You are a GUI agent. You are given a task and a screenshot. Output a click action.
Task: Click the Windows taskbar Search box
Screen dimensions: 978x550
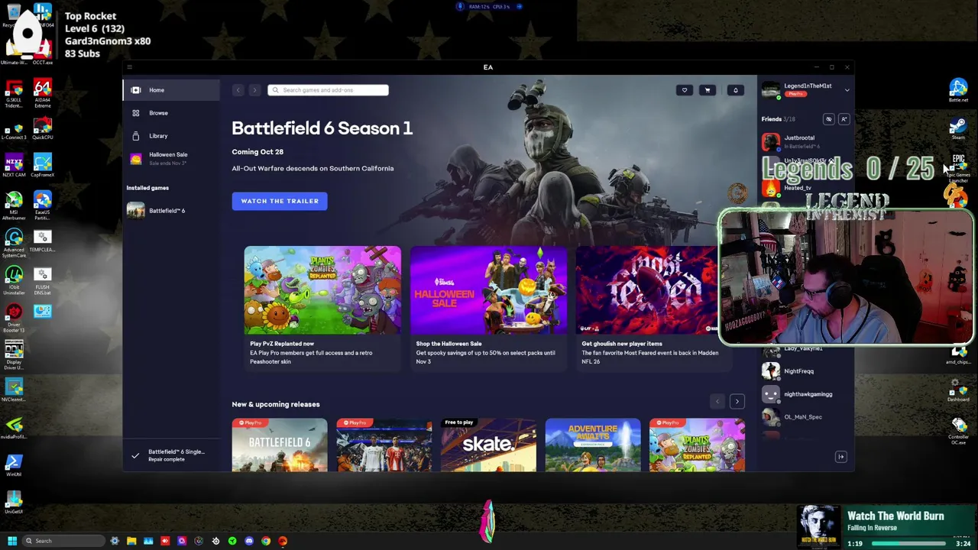64,541
